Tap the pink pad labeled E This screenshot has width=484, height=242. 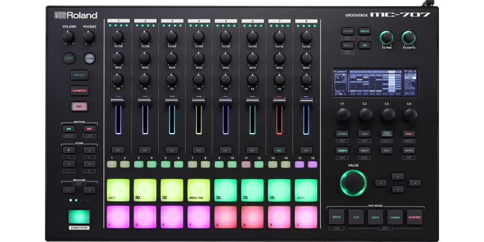pos(172,217)
